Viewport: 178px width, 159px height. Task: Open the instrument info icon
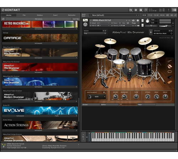tap(138, 21)
